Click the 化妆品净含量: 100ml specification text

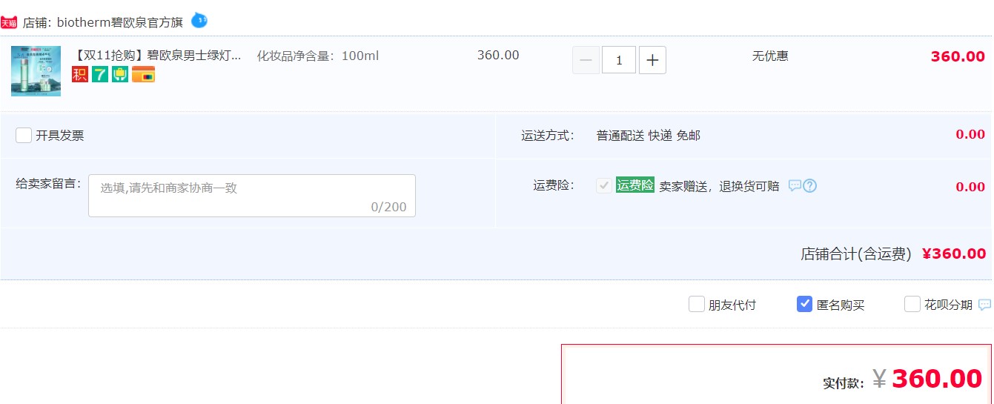[318, 56]
